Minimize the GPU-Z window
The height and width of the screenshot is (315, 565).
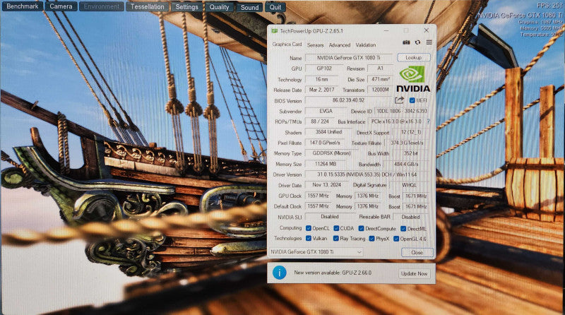pos(386,31)
